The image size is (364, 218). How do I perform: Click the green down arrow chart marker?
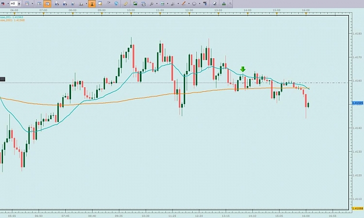243,69
